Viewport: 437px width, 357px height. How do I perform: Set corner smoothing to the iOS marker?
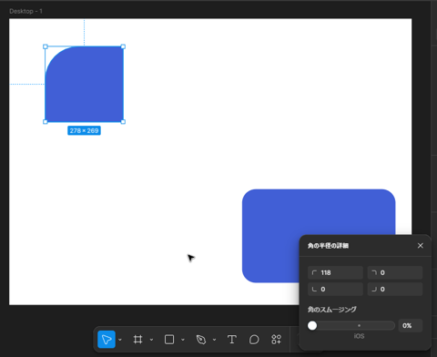[x=359, y=325]
